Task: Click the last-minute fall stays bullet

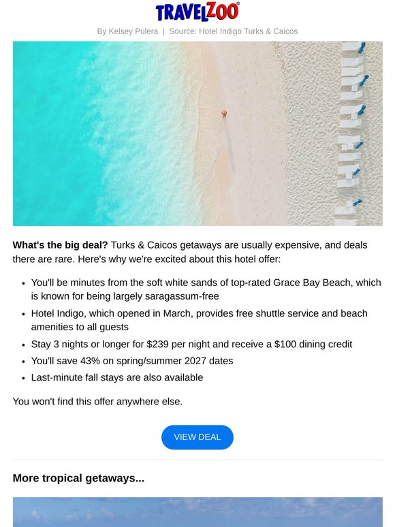Action: tap(117, 377)
